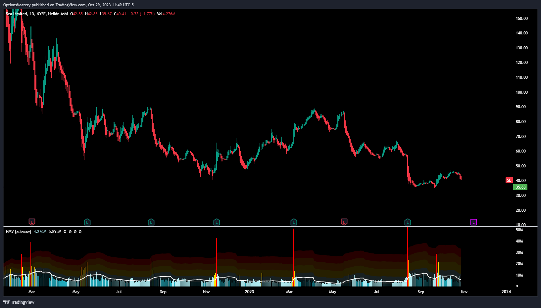Open the green earnings marker from November 2022
Viewport: 541px width, 308px height.
(x=217, y=222)
